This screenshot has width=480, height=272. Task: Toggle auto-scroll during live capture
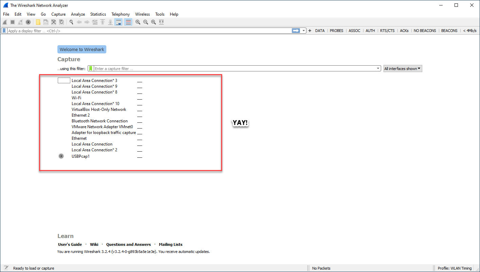(x=119, y=22)
